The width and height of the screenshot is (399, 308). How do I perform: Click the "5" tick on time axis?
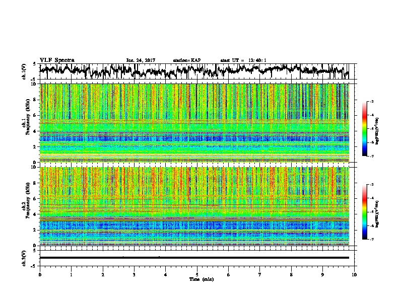[x=197, y=274]
